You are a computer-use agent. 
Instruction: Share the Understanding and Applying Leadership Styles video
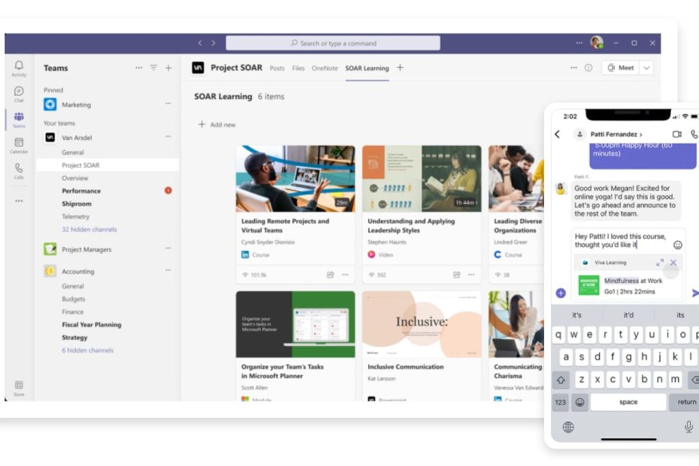(457, 275)
